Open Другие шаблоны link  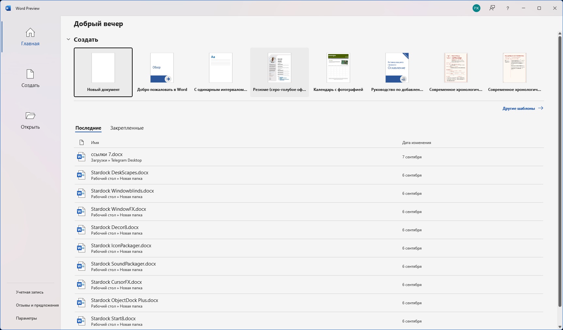(523, 108)
